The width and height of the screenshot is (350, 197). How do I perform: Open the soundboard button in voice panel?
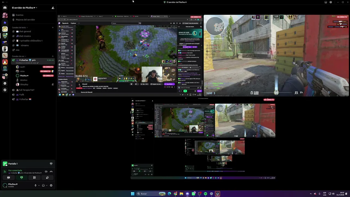47,178
